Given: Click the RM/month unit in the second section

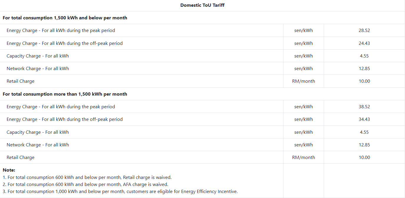Looking at the screenshot, I should click(x=303, y=157).
